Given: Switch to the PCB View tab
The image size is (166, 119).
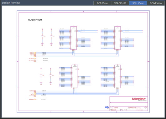Looking at the screenshot, I should (x=102, y=3).
